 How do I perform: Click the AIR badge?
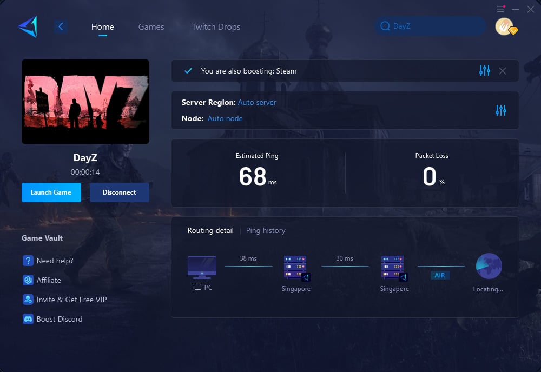[440, 275]
